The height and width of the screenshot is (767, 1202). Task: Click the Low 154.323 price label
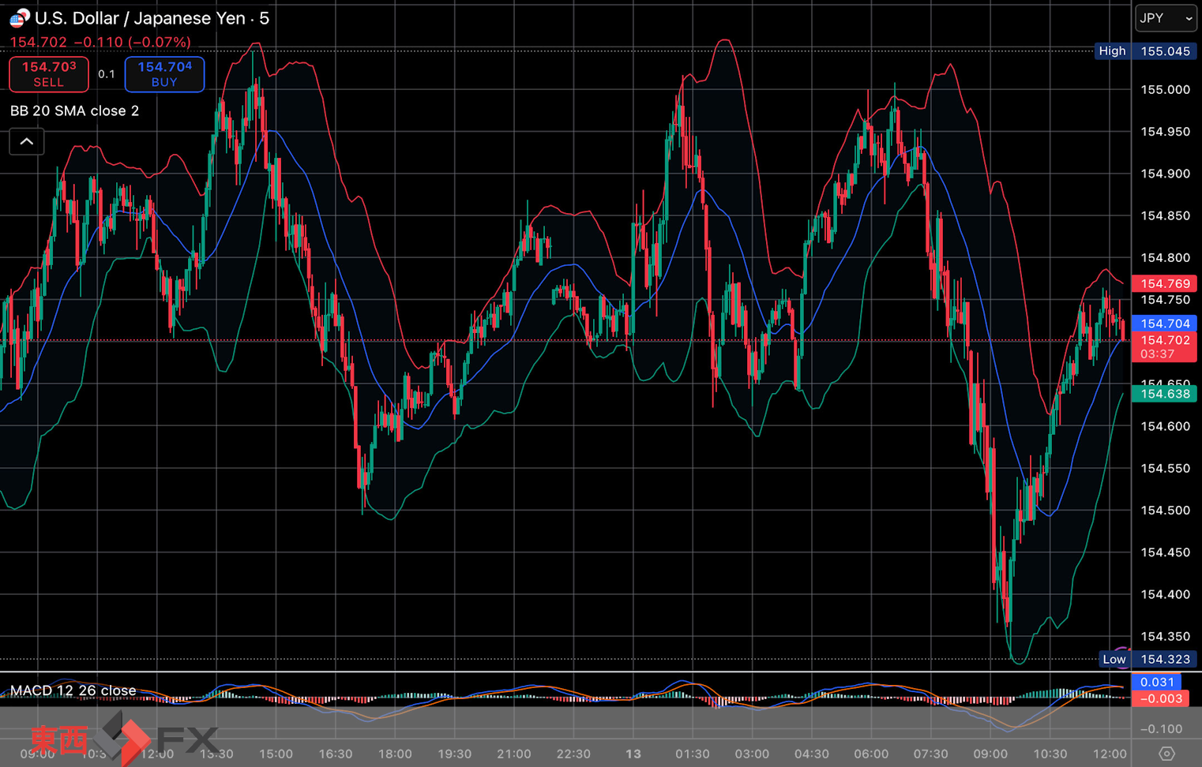click(x=1145, y=659)
